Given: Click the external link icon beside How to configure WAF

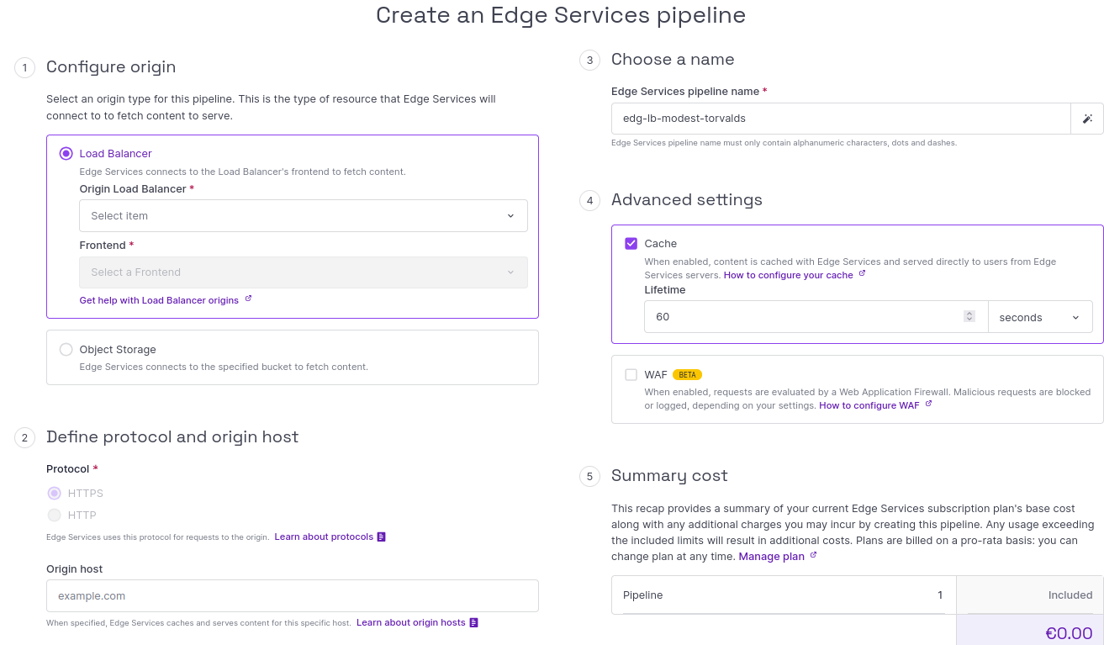Looking at the screenshot, I should [x=927, y=404].
